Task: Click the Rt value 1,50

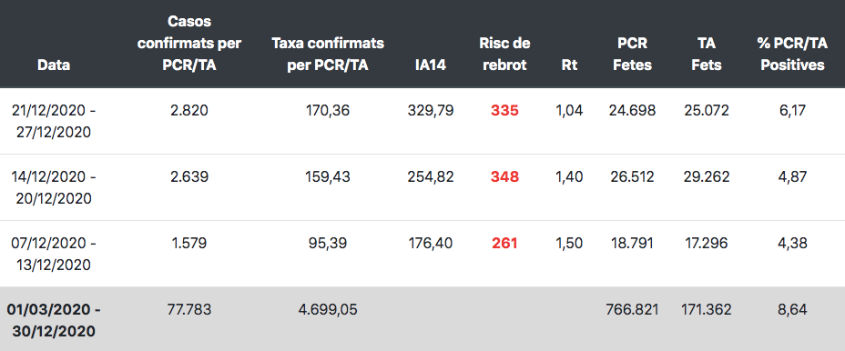Action: (x=569, y=244)
